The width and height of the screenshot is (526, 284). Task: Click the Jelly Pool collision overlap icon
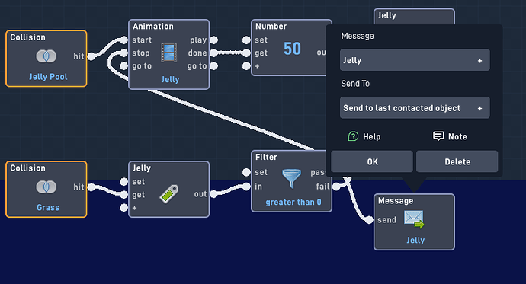click(x=47, y=56)
